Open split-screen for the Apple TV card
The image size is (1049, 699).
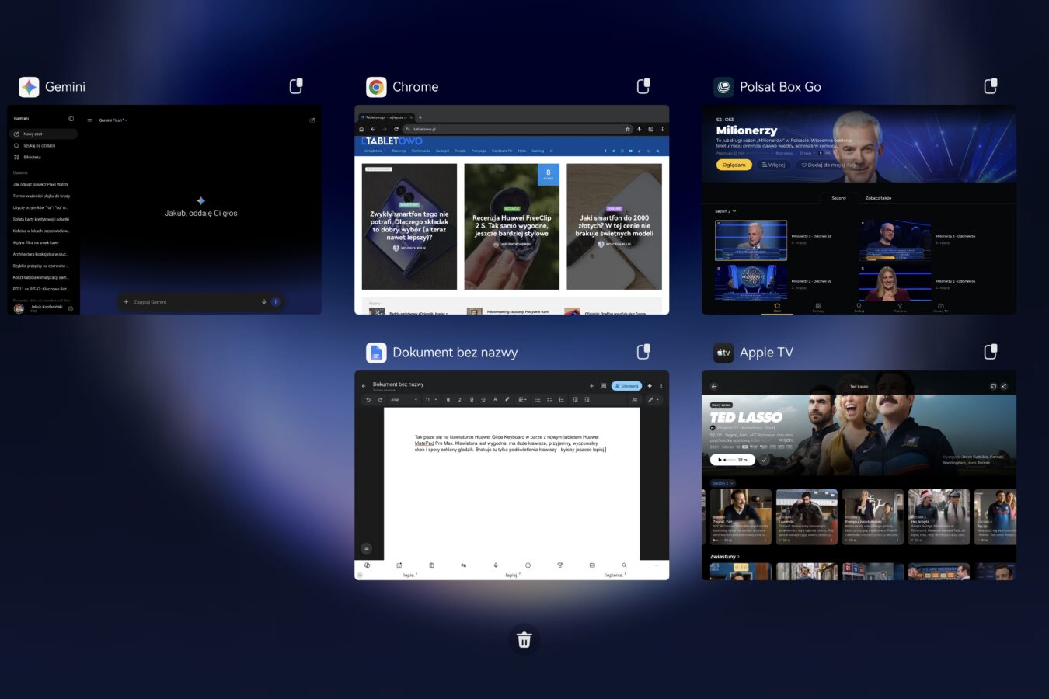[x=991, y=352]
